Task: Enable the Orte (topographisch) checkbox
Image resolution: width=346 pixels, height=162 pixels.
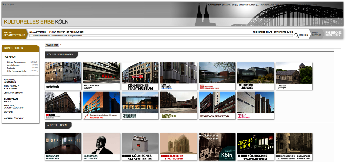Action: click(5, 71)
